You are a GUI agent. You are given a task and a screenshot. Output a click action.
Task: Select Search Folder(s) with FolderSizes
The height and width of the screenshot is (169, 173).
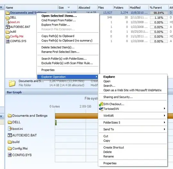click(x=68, y=59)
